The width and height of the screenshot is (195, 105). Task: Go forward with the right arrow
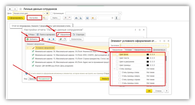coord(15,9)
